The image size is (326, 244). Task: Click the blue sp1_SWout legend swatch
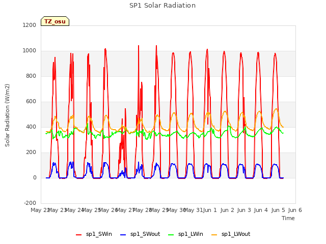tap(123, 235)
